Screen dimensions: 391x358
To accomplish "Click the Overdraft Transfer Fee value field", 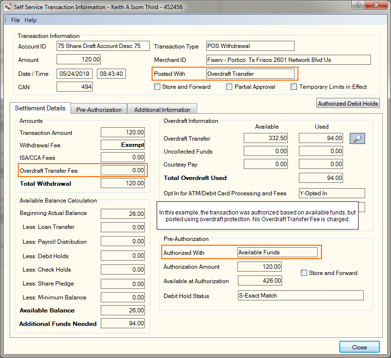I will (x=123, y=170).
